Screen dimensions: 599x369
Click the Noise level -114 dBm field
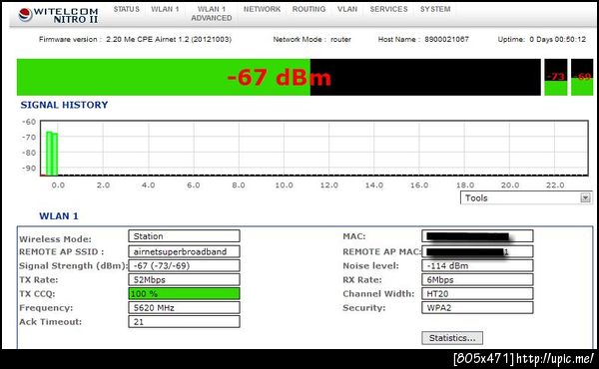pos(477,265)
